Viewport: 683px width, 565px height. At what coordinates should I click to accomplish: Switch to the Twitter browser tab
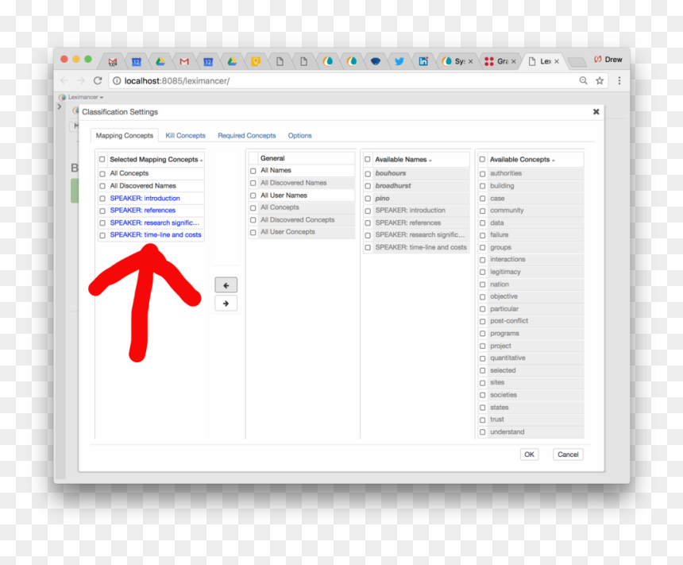pos(399,61)
